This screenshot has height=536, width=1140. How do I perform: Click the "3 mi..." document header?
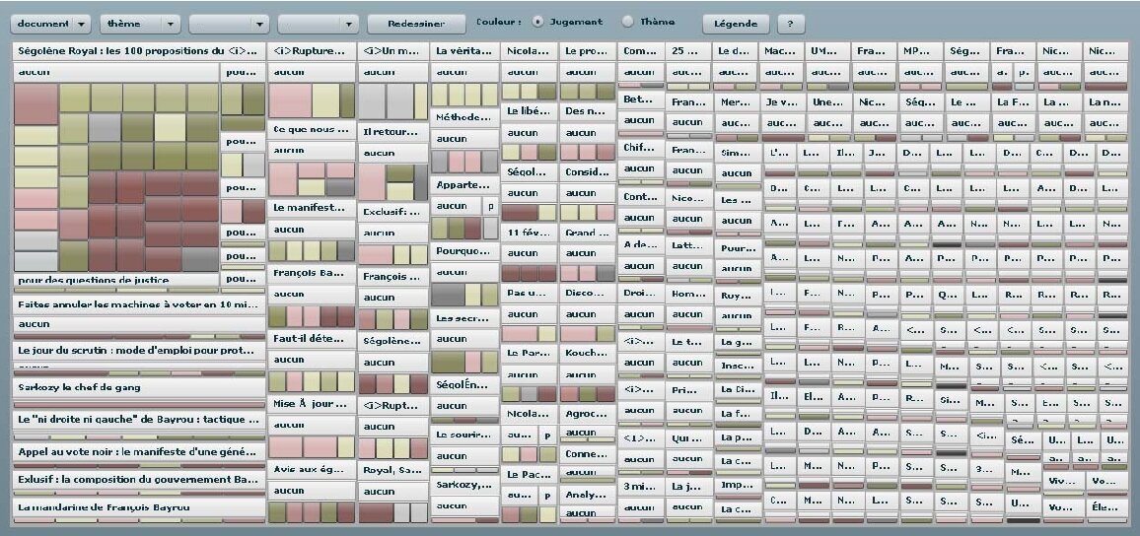point(641,486)
